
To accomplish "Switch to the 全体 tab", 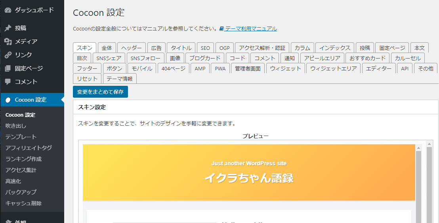I will click(x=107, y=48).
